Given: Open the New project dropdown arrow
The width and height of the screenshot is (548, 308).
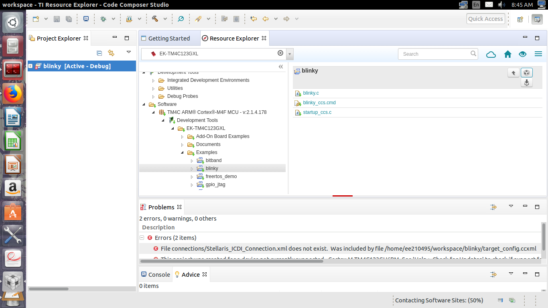Looking at the screenshot, I should click(46, 19).
